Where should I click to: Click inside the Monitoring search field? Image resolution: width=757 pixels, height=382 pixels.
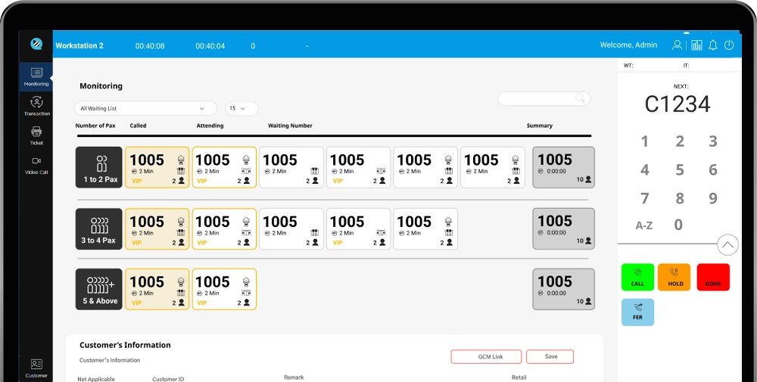(x=544, y=98)
